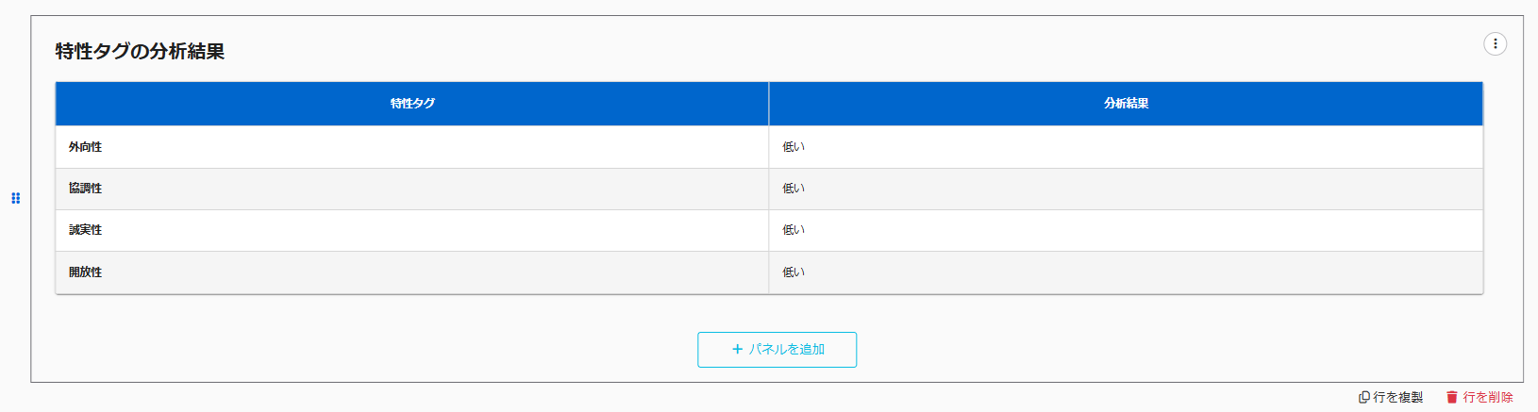The image size is (1538, 412).
Task: Select the 開放性 row label
Action: click(x=85, y=272)
